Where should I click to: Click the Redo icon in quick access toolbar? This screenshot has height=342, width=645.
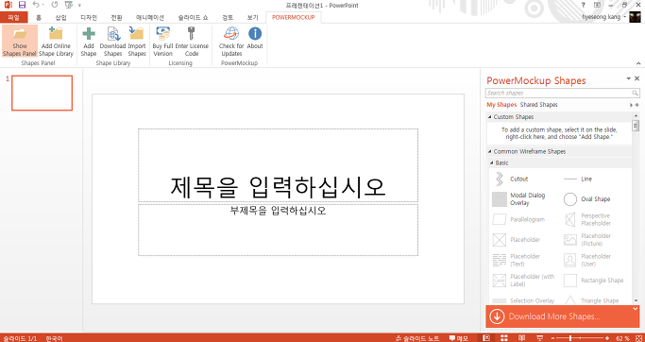coord(55,5)
